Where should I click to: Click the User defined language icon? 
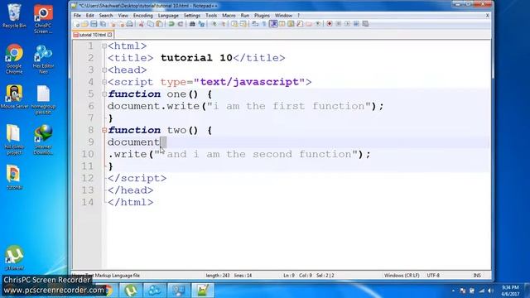282,24
